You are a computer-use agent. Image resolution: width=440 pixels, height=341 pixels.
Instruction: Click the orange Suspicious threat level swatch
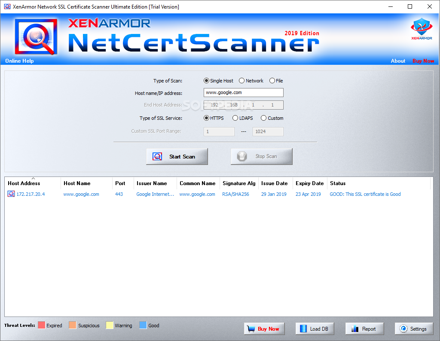point(72,325)
